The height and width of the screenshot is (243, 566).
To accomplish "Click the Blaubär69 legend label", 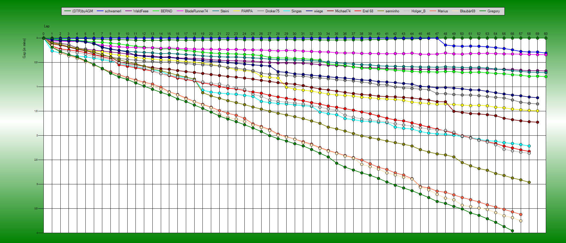I will point(468,11).
